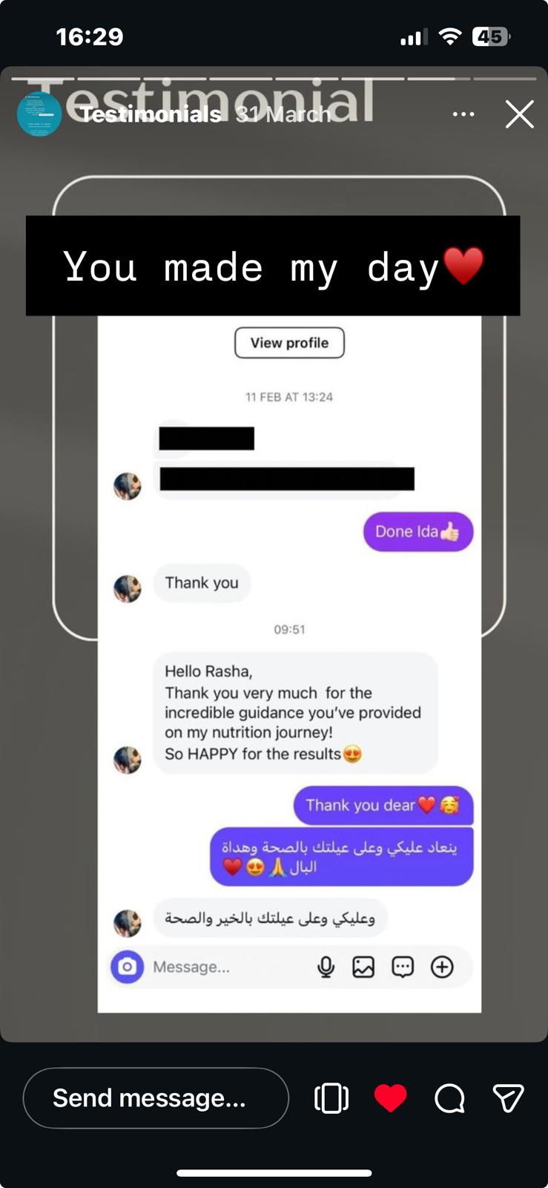
Task: Tap the 'Done Ida' purple message bubble
Action: 418,532
